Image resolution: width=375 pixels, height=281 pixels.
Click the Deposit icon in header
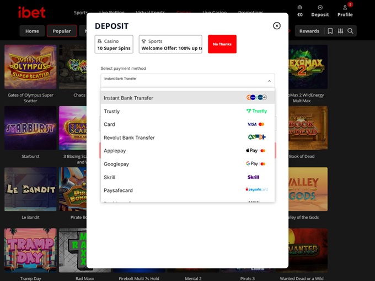(320, 10)
